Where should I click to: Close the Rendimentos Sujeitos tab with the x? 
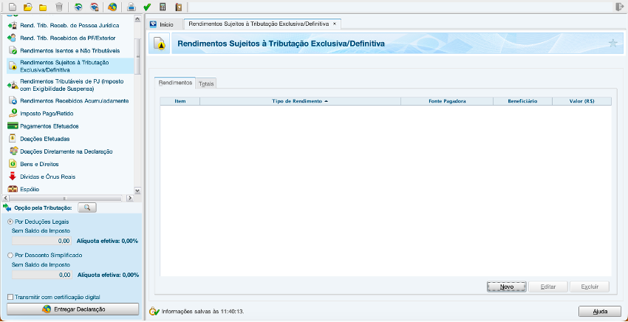[x=335, y=24]
